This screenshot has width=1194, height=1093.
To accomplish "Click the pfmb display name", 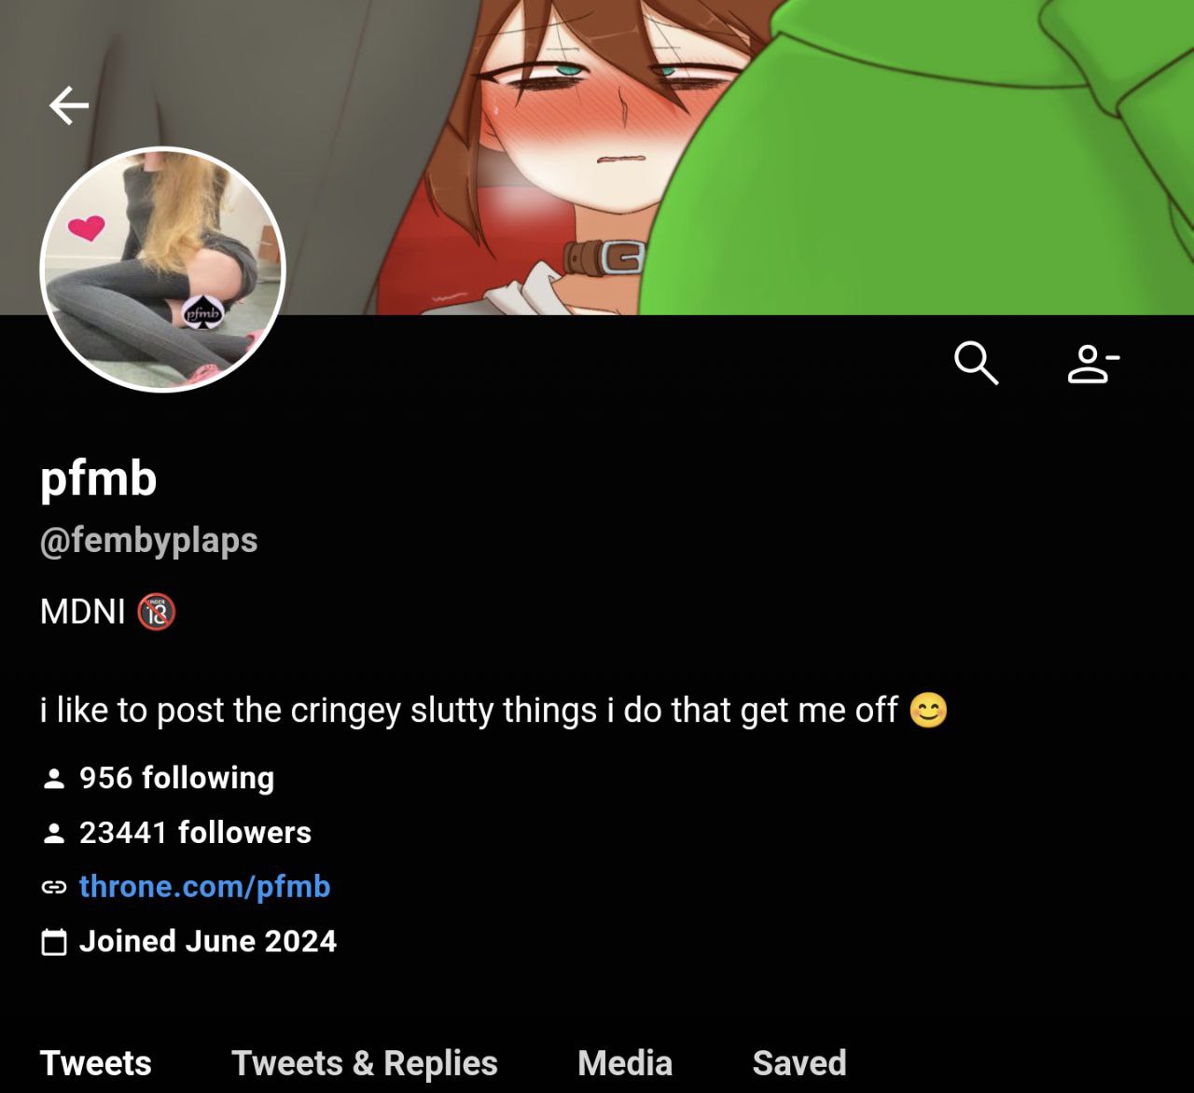I will 99,478.
